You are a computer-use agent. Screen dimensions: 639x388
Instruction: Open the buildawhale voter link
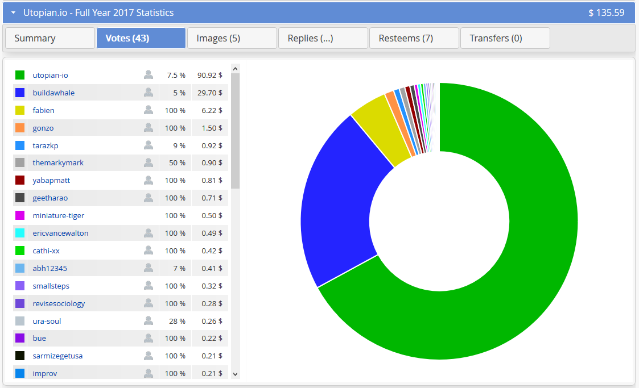[x=53, y=93]
